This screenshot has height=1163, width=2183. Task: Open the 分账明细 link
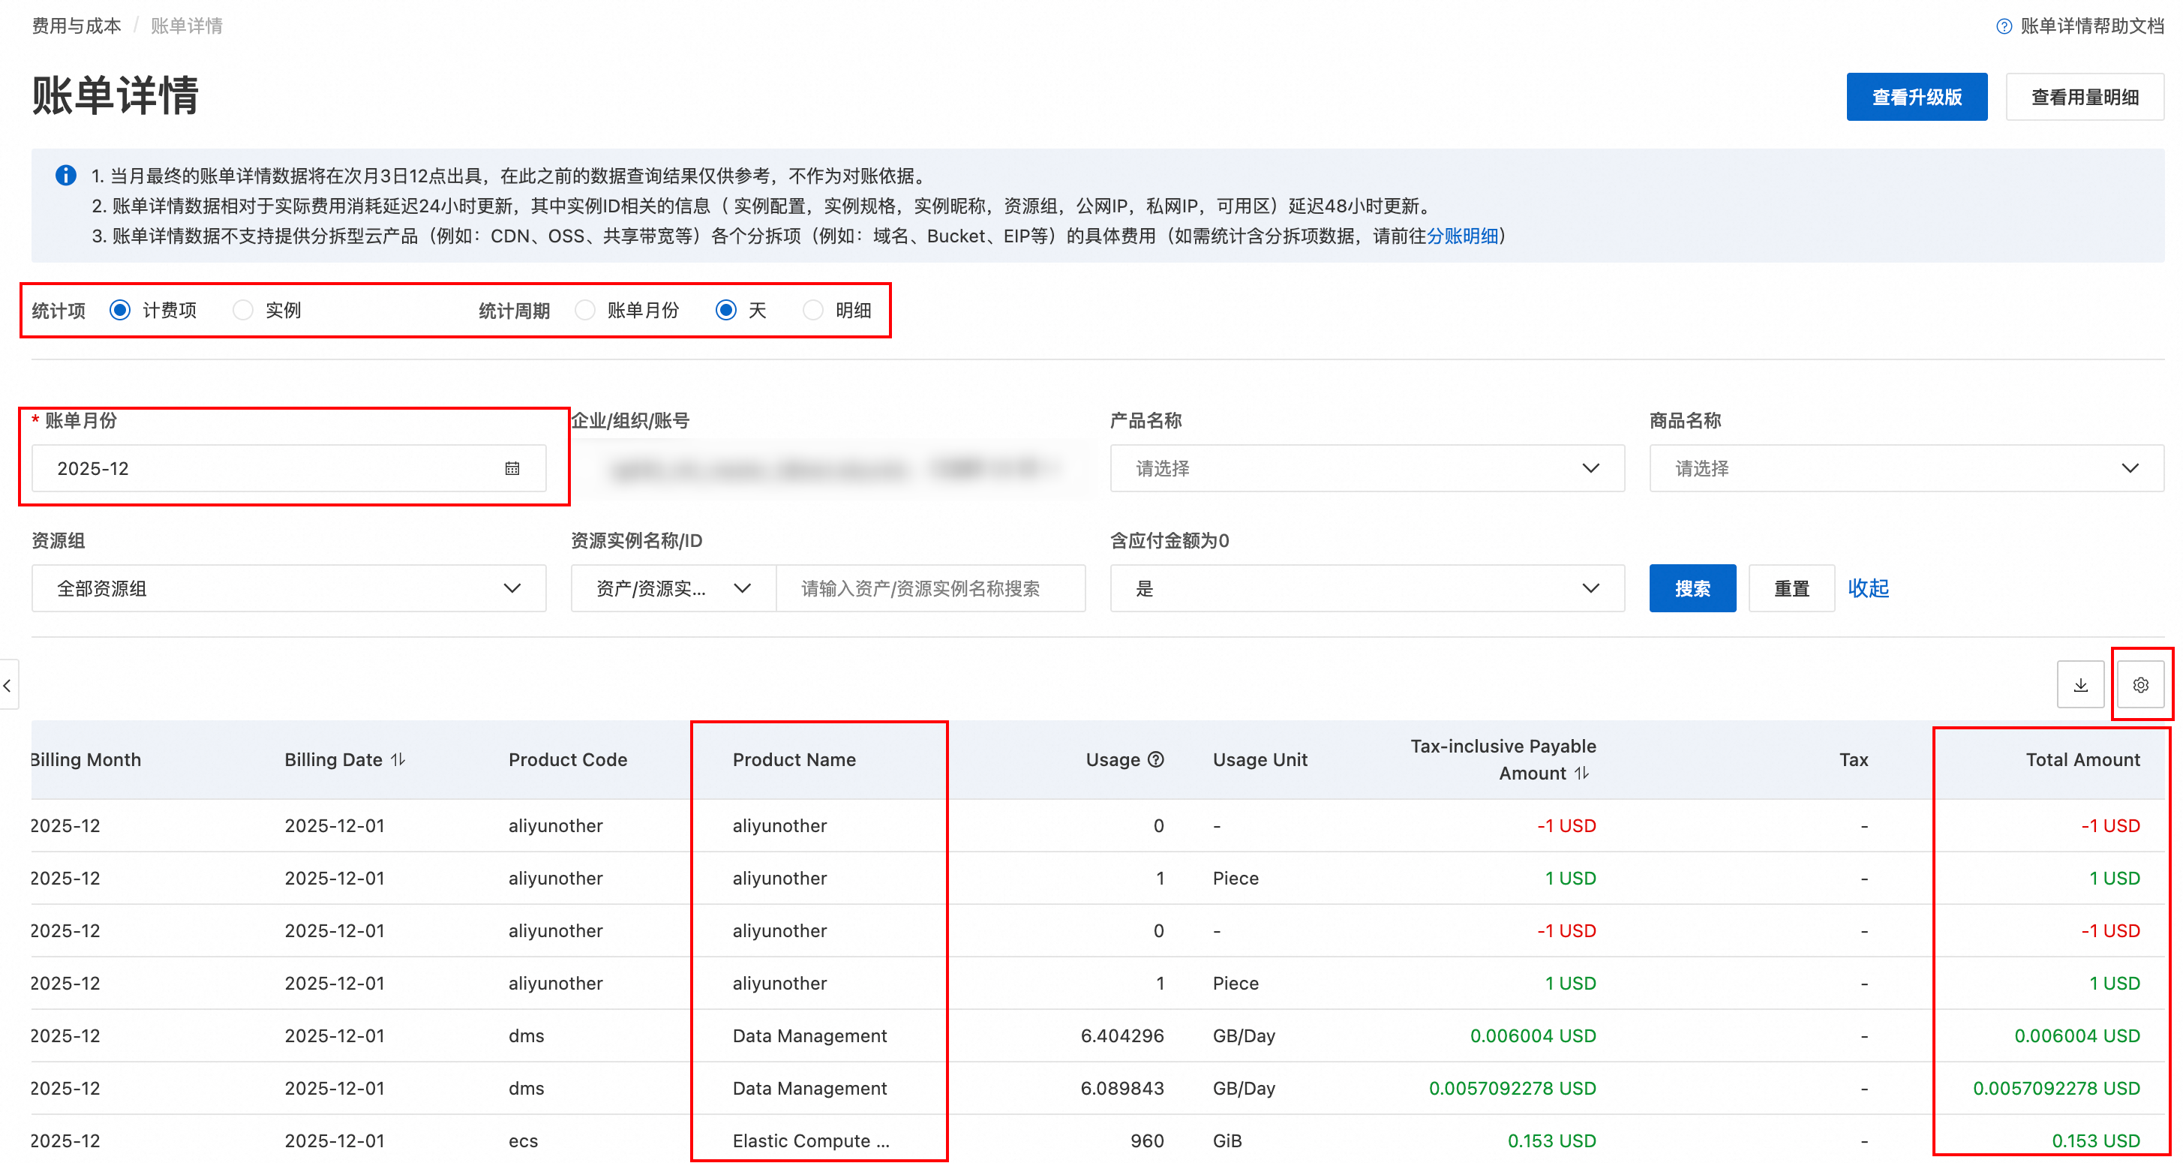(x=1462, y=236)
